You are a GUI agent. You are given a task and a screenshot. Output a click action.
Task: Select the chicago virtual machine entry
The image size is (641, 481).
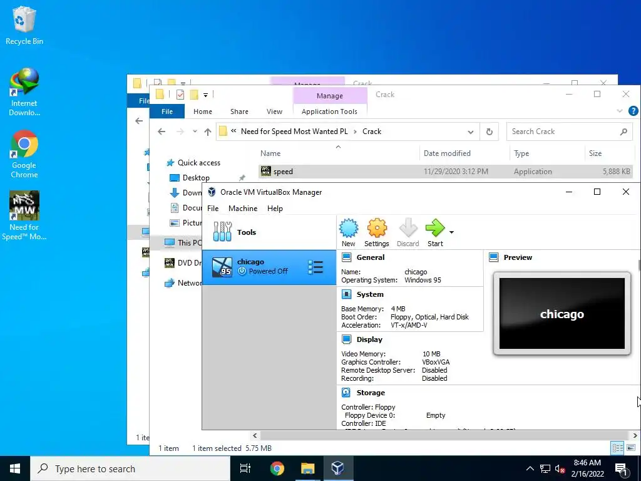point(269,267)
